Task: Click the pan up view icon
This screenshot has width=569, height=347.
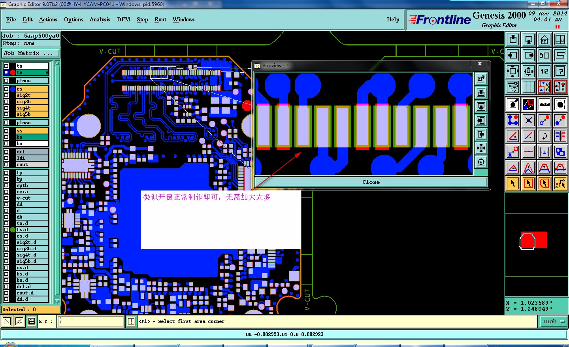Action: 513,40
